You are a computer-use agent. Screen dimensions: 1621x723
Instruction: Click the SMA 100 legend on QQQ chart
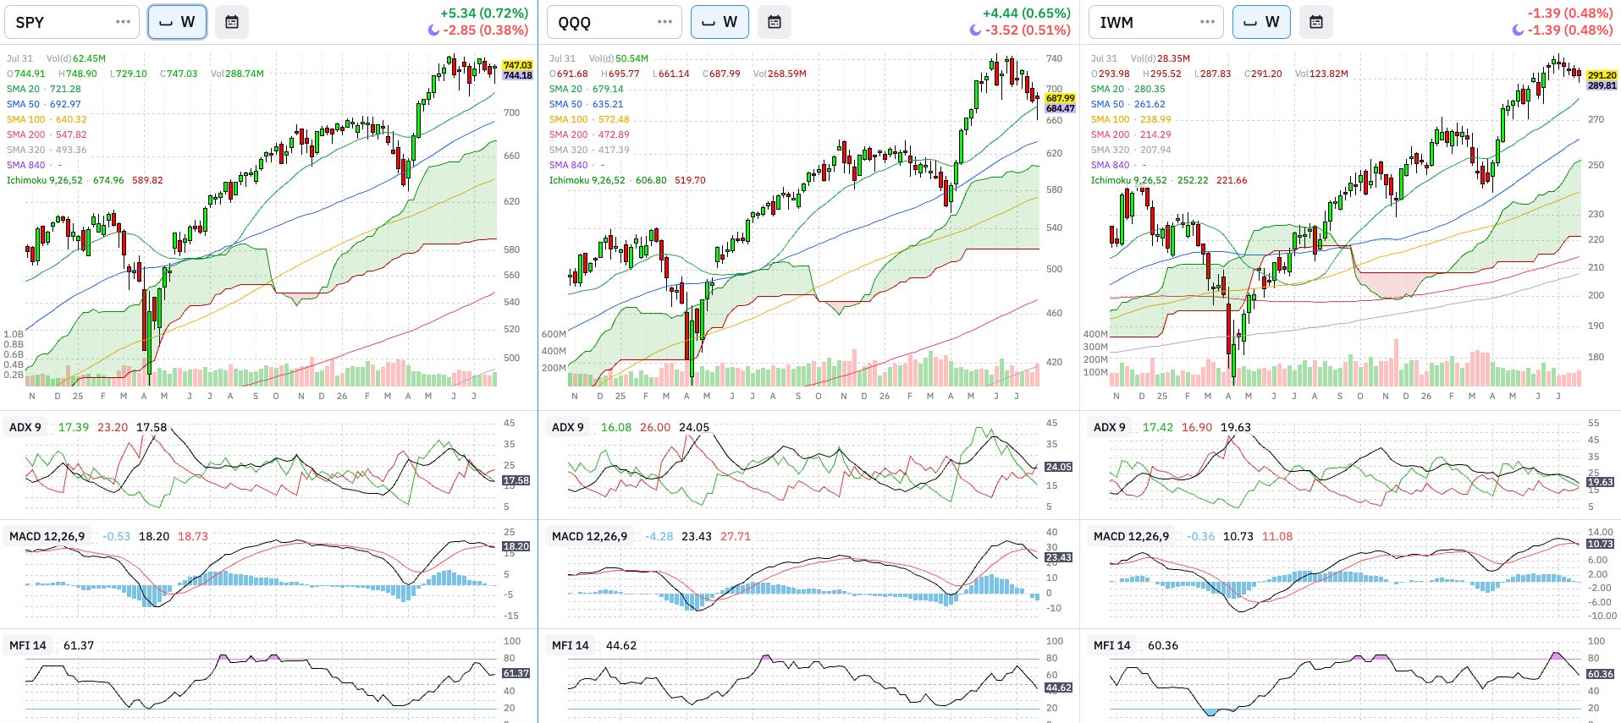click(x=589, y=119)
